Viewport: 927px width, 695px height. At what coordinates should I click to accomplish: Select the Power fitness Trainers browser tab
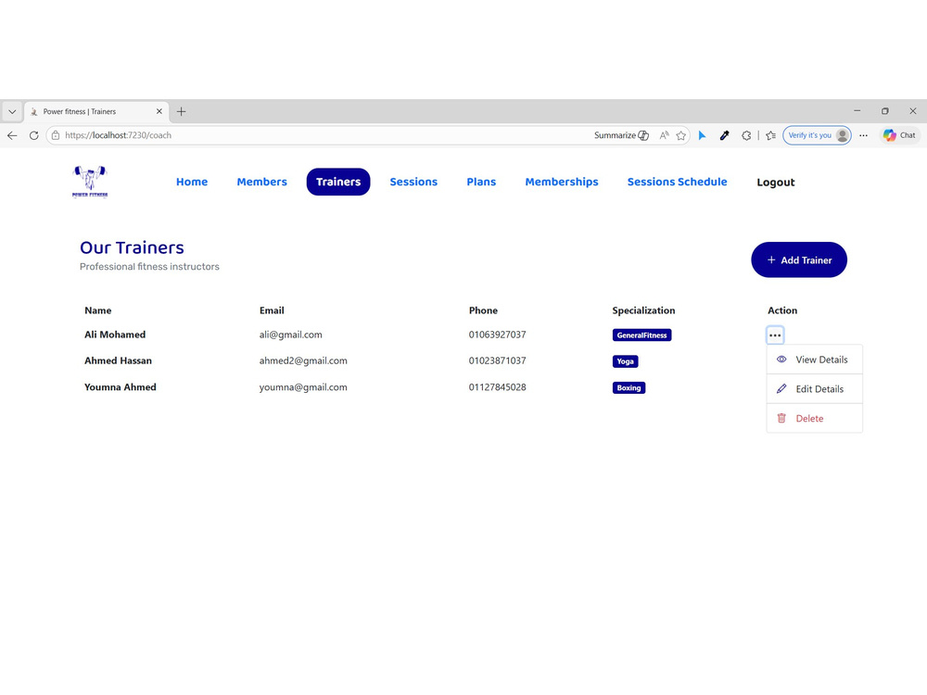coord(97,111)
